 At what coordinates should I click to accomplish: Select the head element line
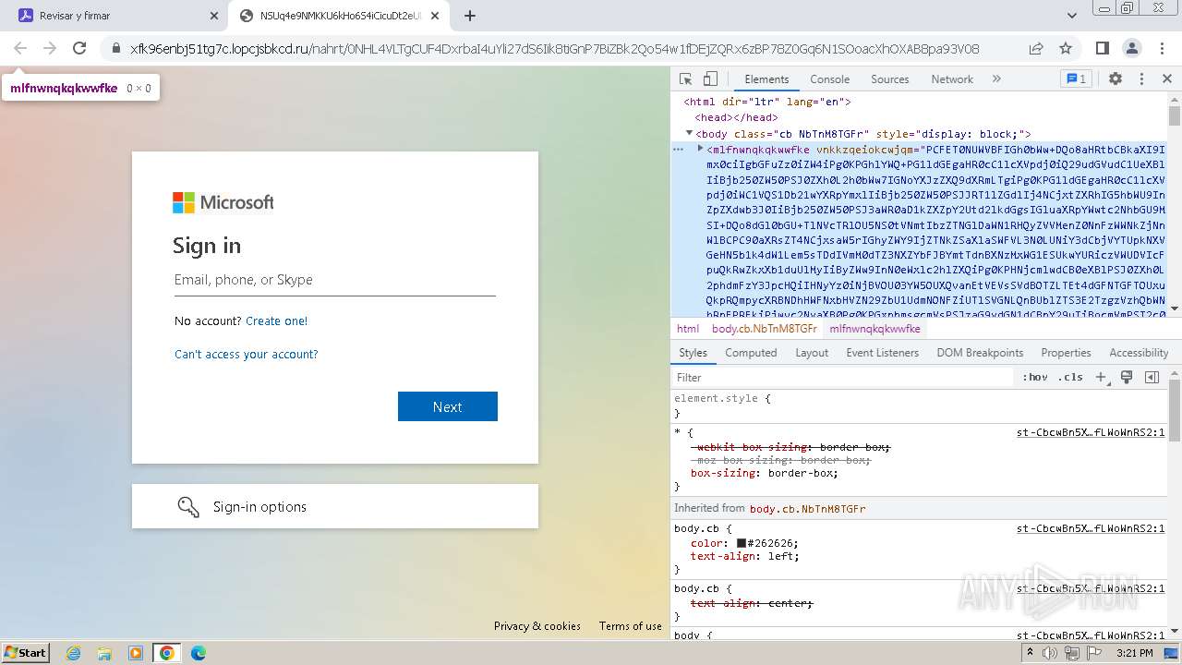pos(737,118)
